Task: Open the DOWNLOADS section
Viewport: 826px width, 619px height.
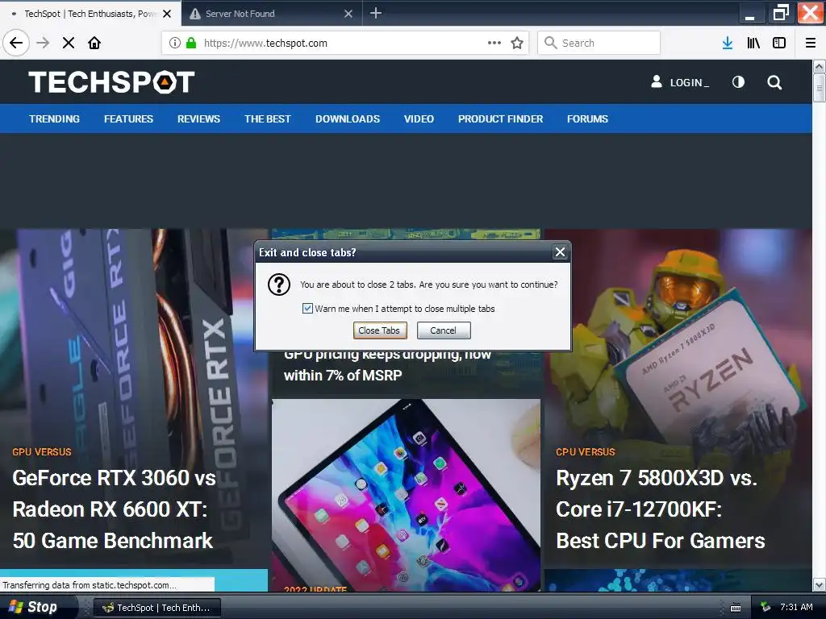Action: [x=348, y=119]
